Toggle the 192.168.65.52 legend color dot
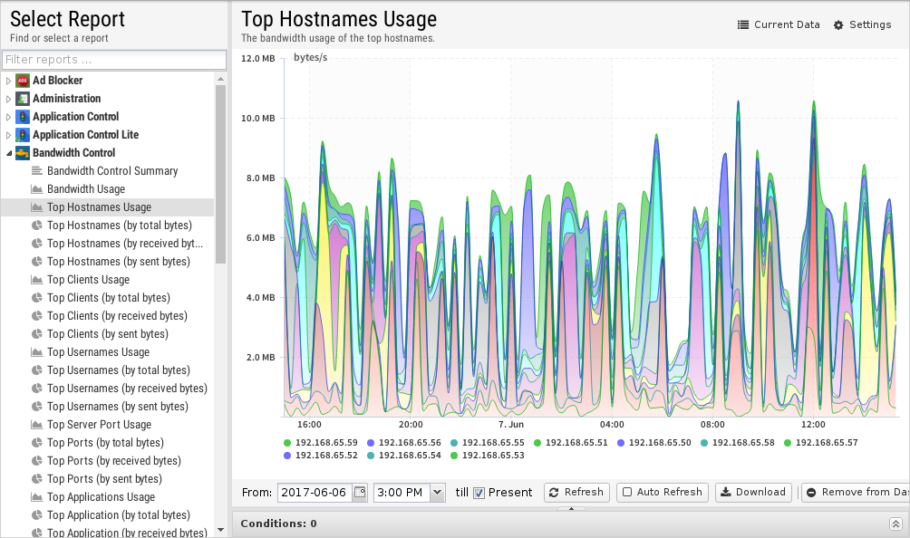Screen dimensions: 910x538 pyautogui.click(x=287, y=456)
